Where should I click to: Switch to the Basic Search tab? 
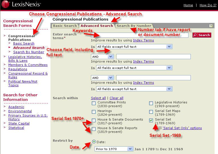click(65, 26)
